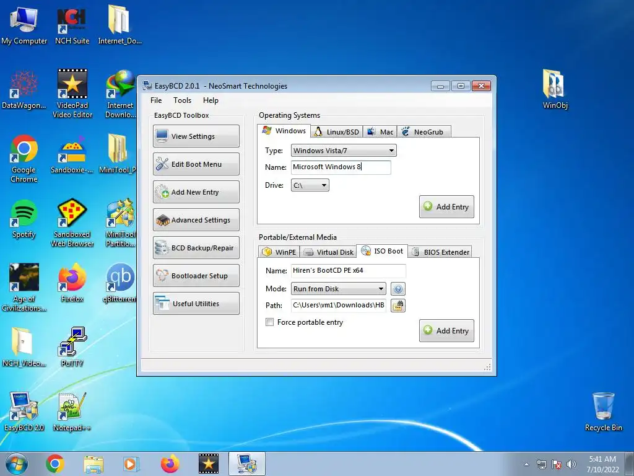Open the File menu
Image resolution: width=634 pixels, height=476 pixels.
[x=156, y=100]
